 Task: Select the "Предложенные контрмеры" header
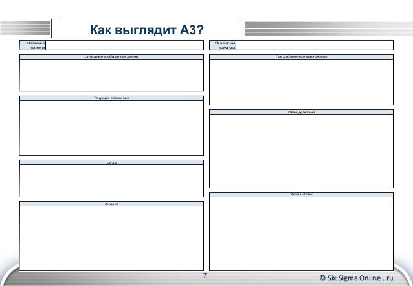[x=301, y=57]
